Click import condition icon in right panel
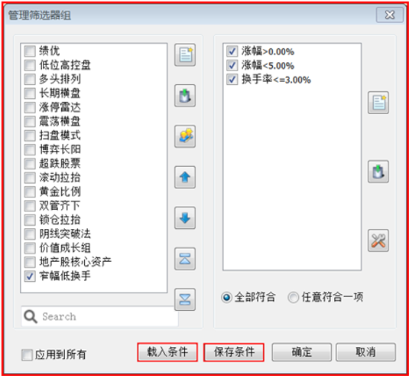Viewport: 409px width, 376px height. (x=378, y=172)
